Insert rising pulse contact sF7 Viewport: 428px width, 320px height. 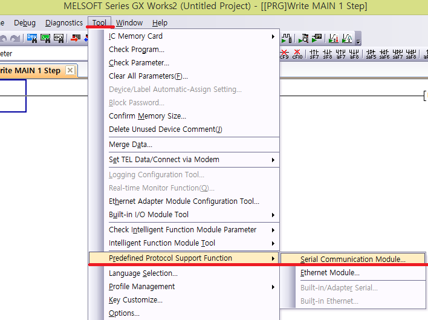point(314,54)
